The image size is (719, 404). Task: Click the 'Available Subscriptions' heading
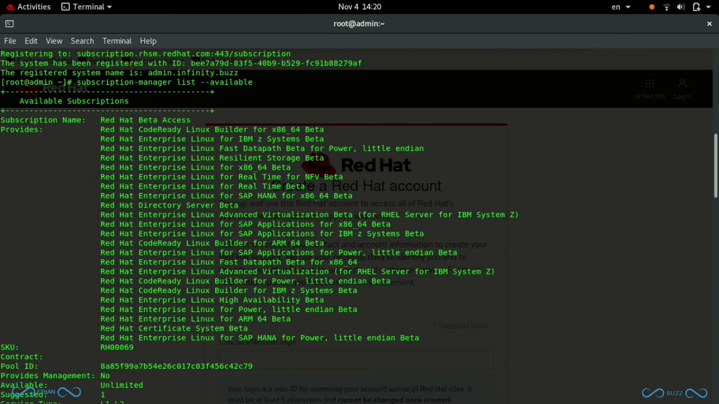tap(74, 101)
